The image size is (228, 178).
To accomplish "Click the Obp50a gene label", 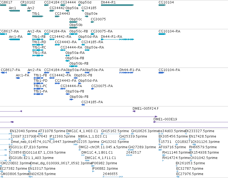I will [x=72, y=8].
